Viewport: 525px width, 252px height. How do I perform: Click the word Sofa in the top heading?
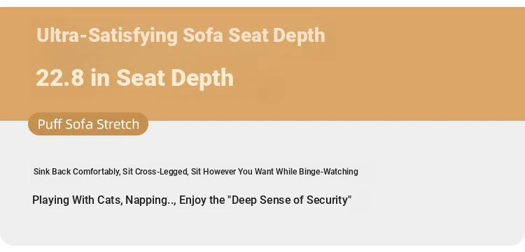point(203,35)
